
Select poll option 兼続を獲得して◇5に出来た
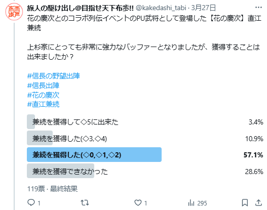[x=145, y=122]
